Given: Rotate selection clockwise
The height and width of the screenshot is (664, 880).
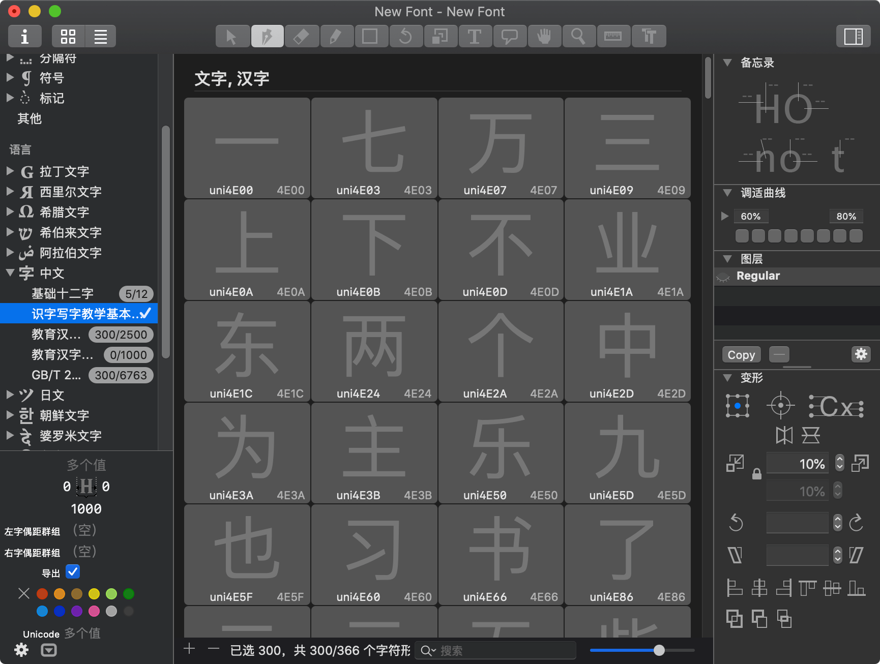Looking at the screenshot, I should [x=857, y=523].
